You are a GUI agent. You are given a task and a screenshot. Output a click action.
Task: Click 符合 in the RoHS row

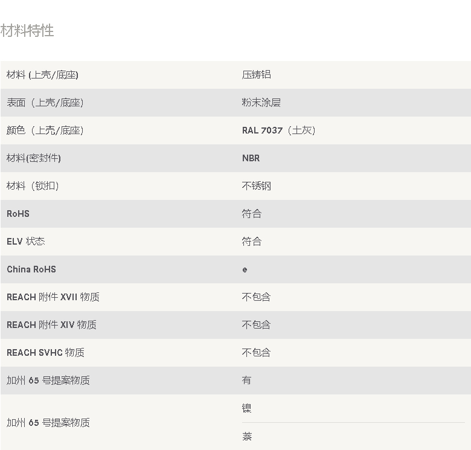pos(251,214)
